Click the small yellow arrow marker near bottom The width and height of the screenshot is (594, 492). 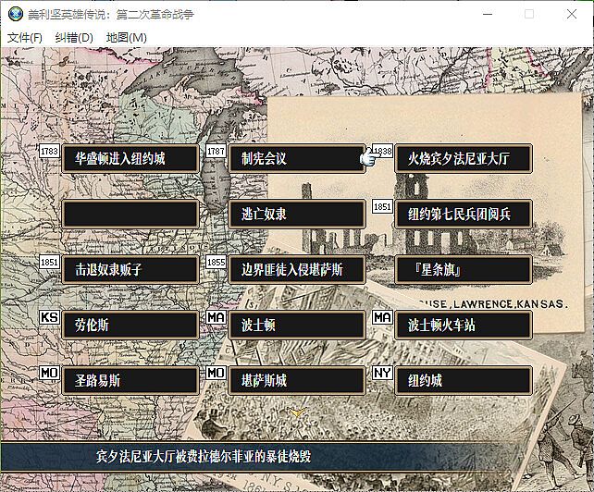tap(297, 412)
